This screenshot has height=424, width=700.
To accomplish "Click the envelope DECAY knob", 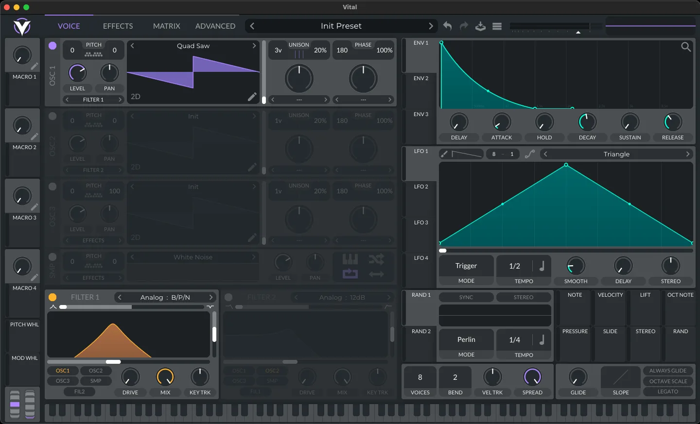I will (587, 122).
